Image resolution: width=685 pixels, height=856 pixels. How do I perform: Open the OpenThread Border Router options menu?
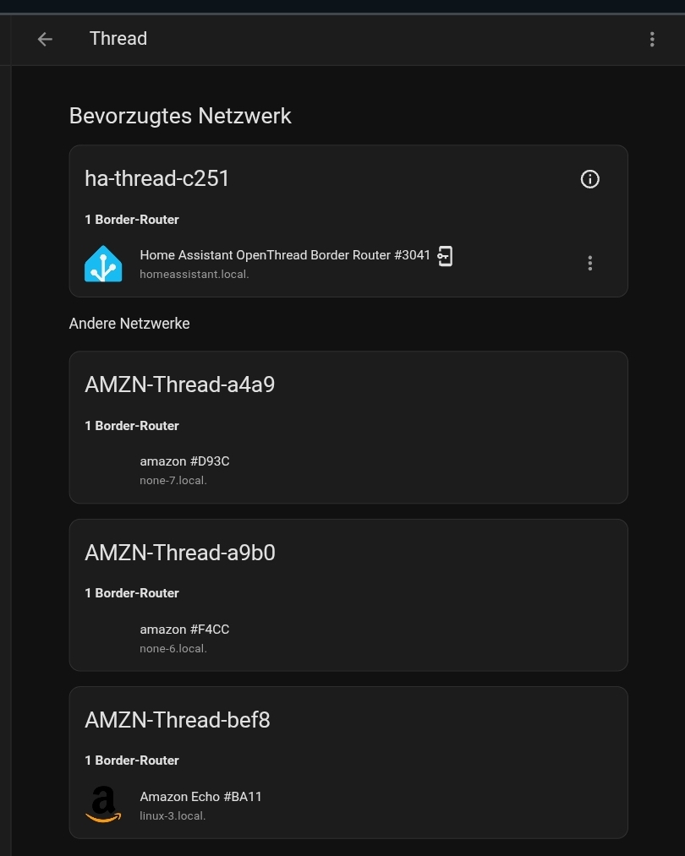coord(590,263)
